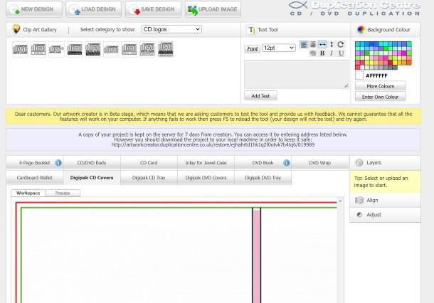Viewport: 434px width, 303px height.
Task: Click the Clip Art Gallery shield icon
Action: tap(16, 29)
